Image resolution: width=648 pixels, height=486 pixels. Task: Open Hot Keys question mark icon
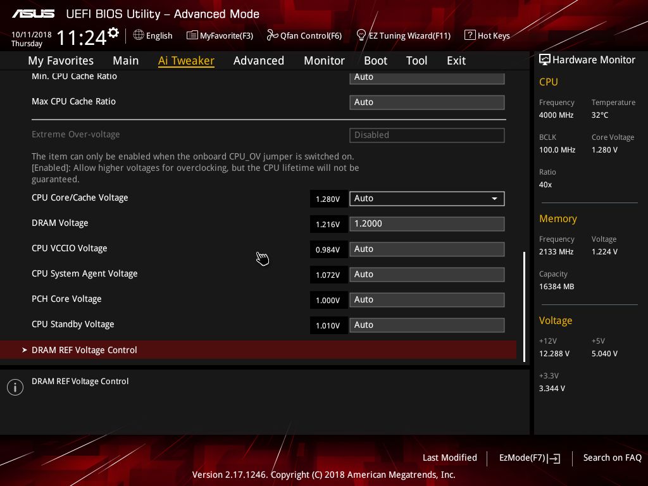[470, 35]
